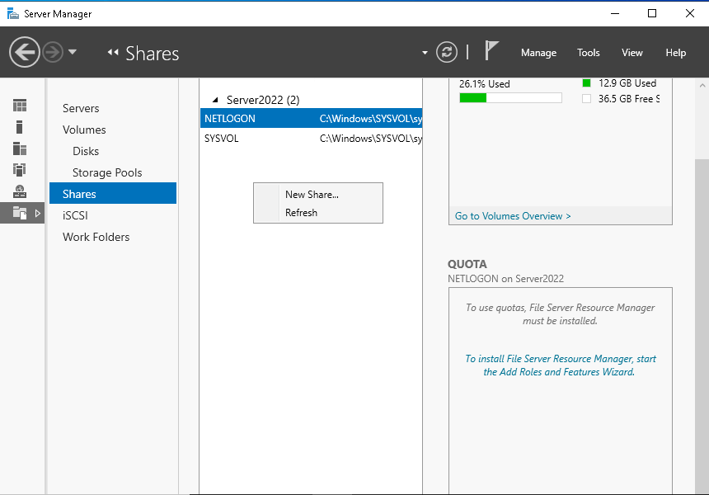Image resolution: width=709 pixels, height=495 pixels.
Task: Open Storage Pools page
Action: (107, 173)
